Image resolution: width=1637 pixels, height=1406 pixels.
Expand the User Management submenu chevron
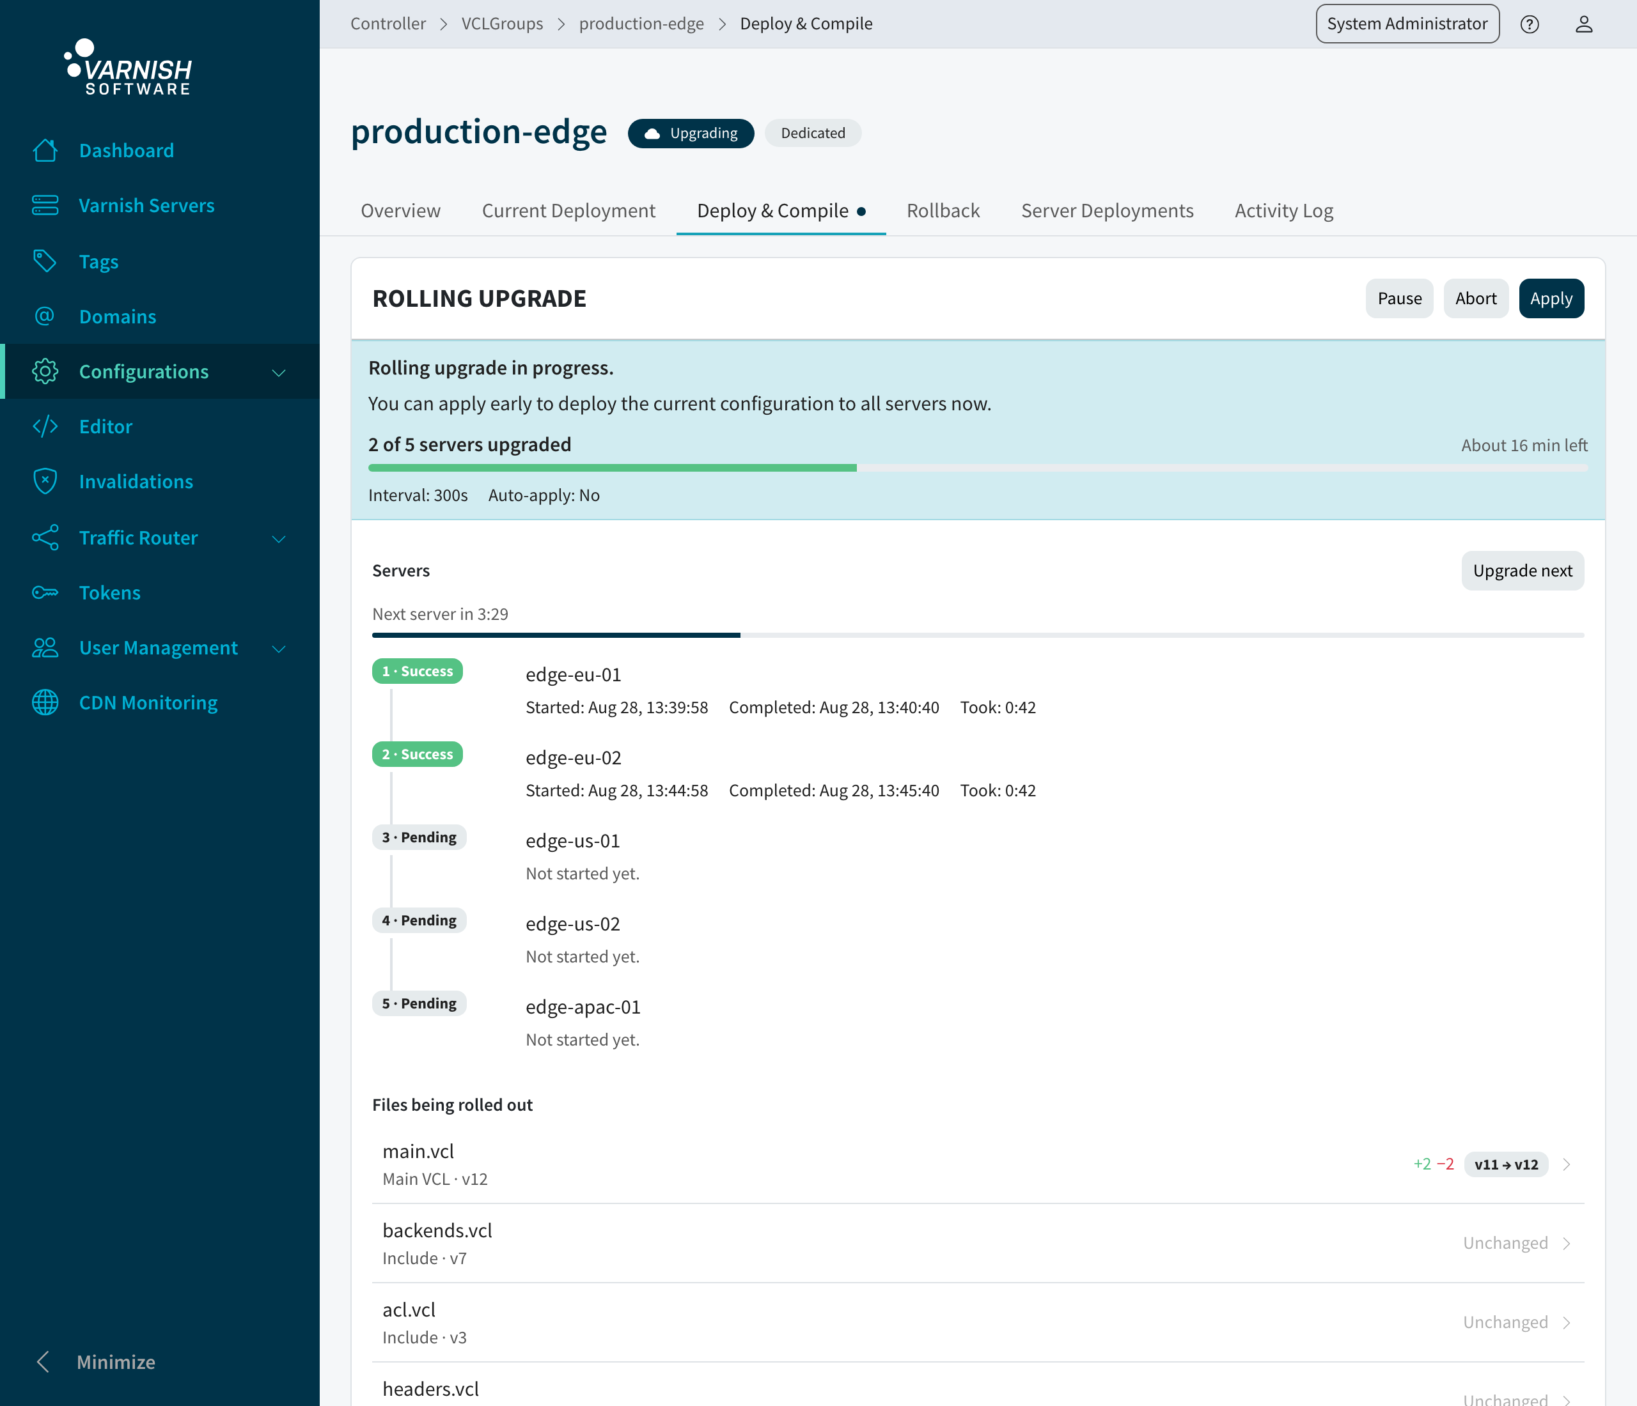coord(279,649)
